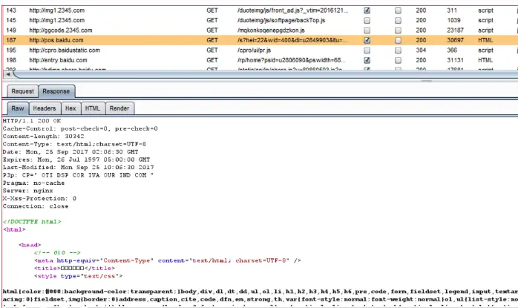Open the Render view tab
Screen dimensions: 518x308
(119, 108)
